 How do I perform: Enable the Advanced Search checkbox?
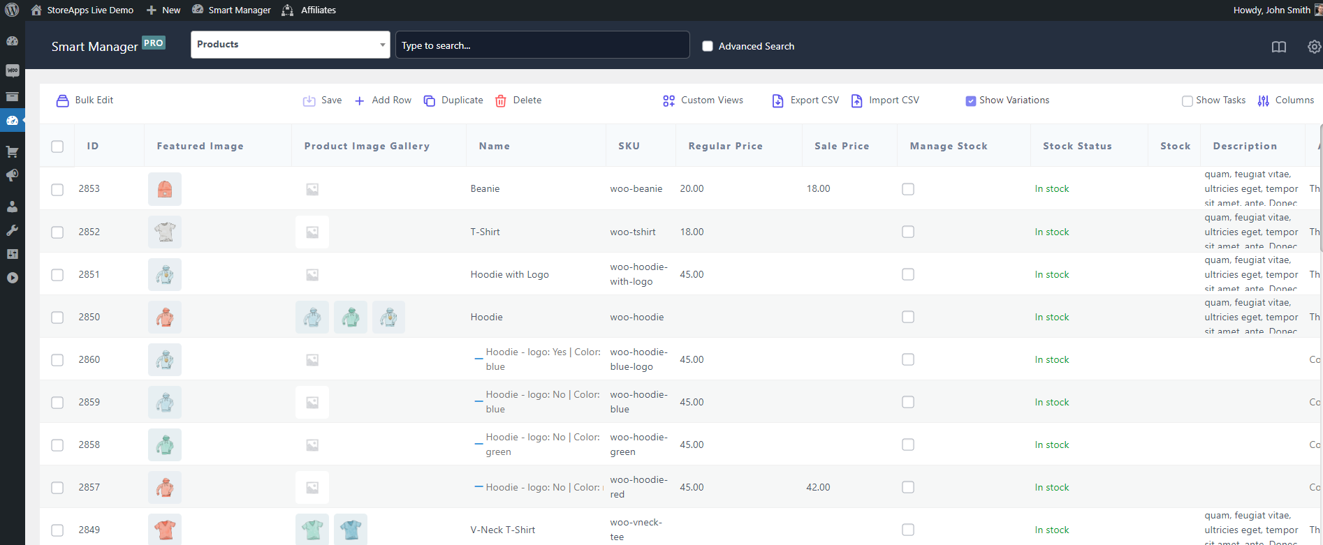click(708, 46)
